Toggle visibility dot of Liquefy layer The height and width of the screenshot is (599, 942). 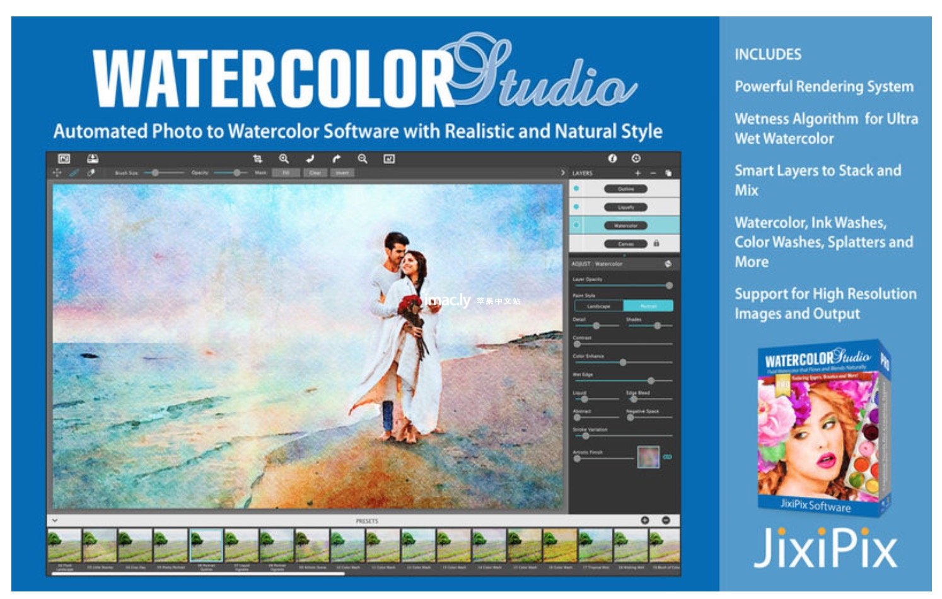click(x=576, y=207)
